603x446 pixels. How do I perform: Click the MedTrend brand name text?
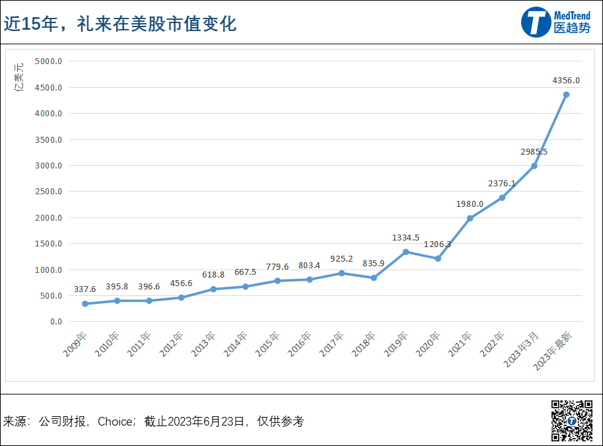572,15
